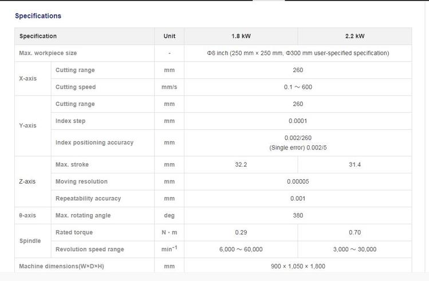Select the 6,000 ~ 60,000 revolution speed range

(x=241, y=250)
